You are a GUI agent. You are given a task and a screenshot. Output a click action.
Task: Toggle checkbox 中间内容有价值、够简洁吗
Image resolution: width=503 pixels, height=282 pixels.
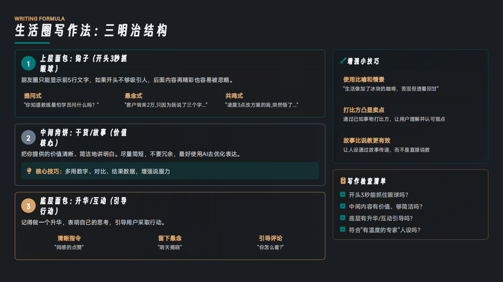pos(343,206)
